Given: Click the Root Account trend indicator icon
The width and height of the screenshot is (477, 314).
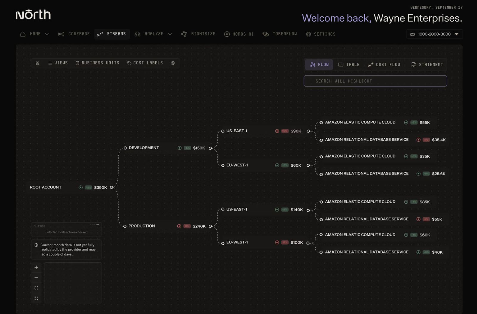Looking at the screenshot, I should coord(80,188).
